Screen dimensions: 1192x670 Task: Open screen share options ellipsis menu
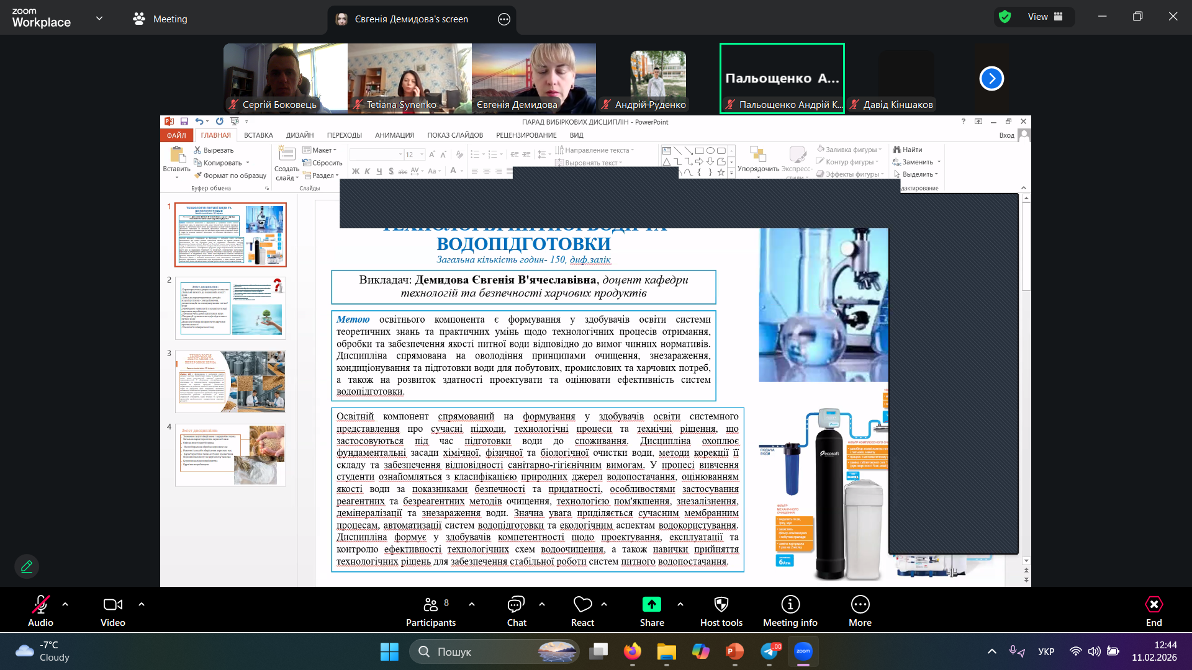click(504, 19)
